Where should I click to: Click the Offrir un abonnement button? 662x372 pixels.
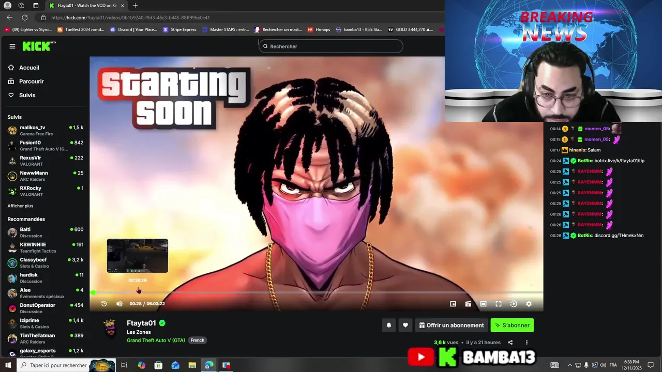(452, 325)
